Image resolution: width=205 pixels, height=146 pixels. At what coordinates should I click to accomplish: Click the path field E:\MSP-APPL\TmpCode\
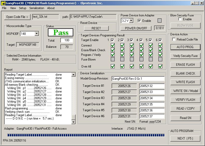tap(93, 17)
